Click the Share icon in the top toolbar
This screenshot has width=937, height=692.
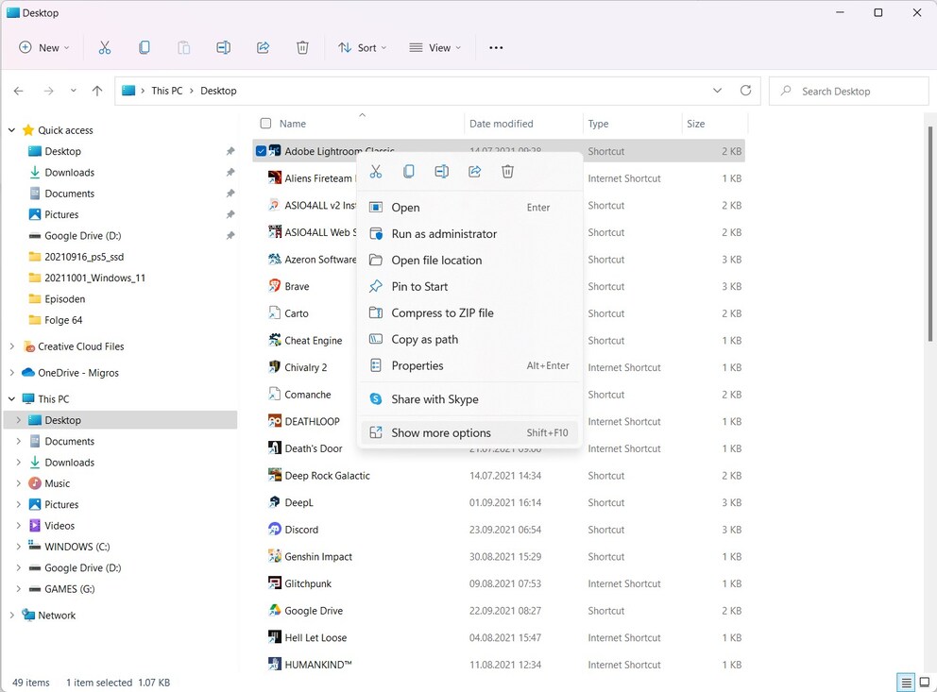tap(263, 48)
